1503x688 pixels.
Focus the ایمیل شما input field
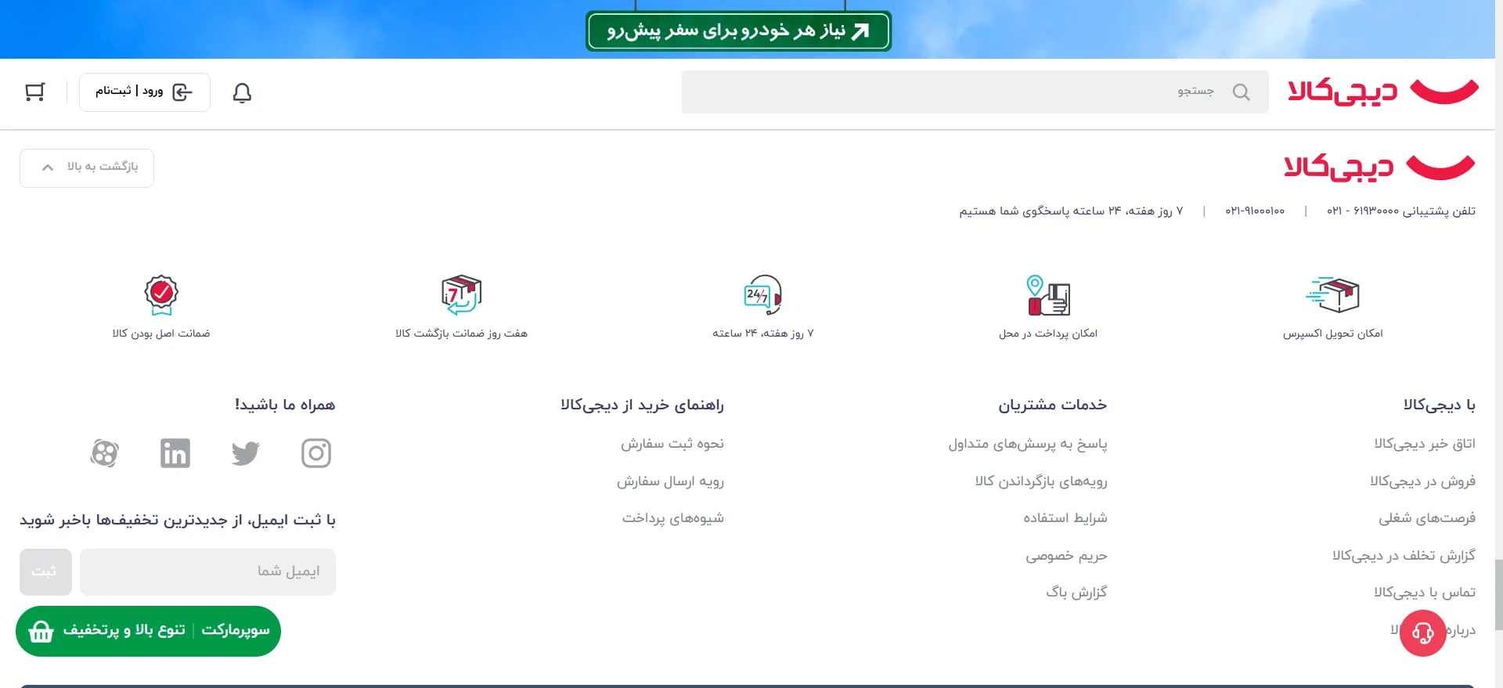pos(207,572)
